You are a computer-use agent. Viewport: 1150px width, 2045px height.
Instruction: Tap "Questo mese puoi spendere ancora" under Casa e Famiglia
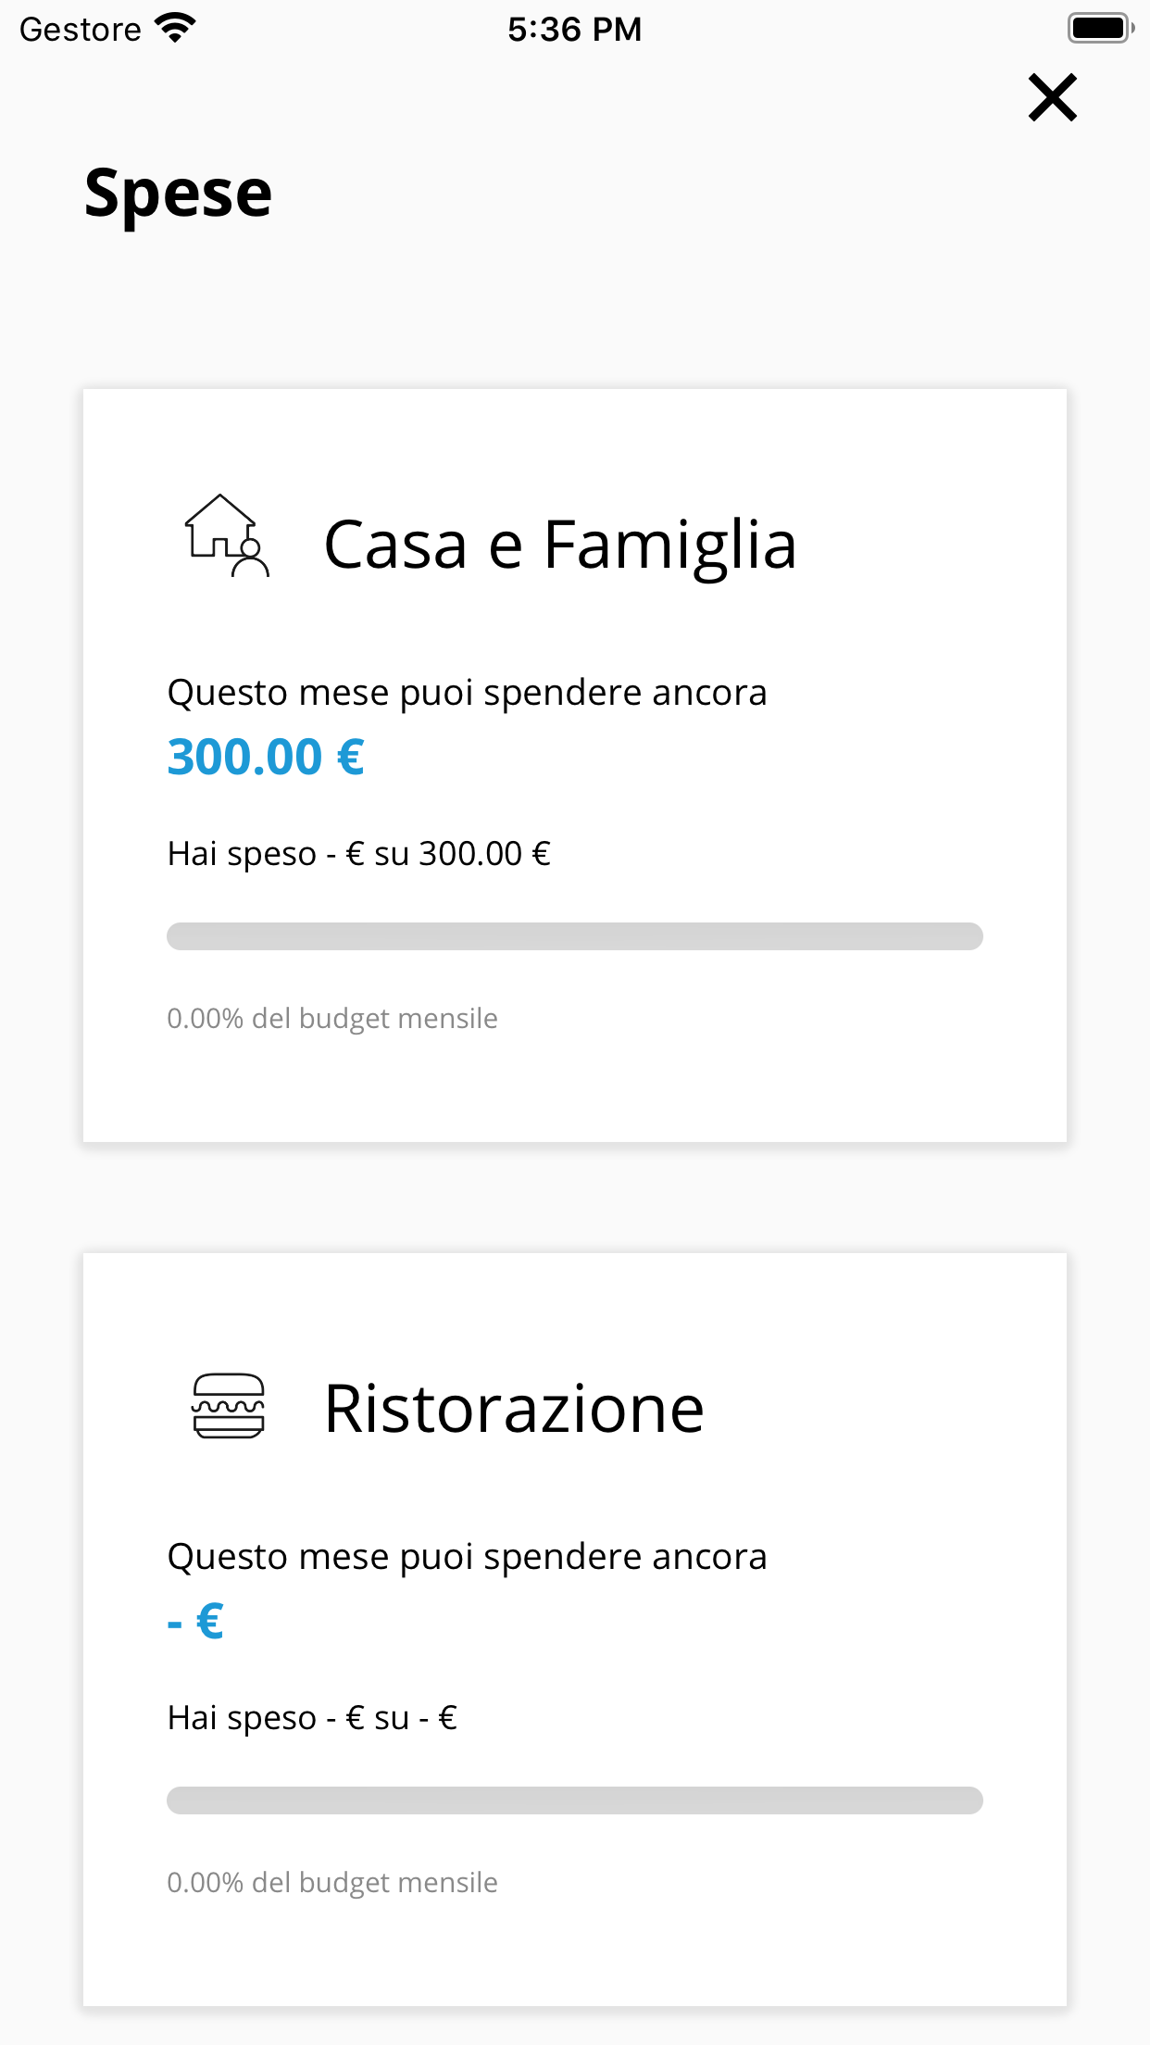tap(467, 693)
